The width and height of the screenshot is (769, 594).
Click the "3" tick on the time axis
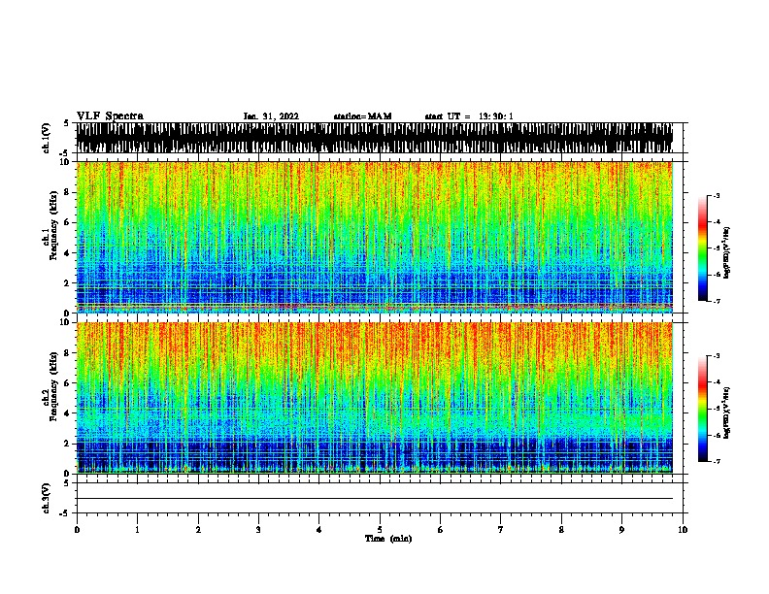coord(258,530)
